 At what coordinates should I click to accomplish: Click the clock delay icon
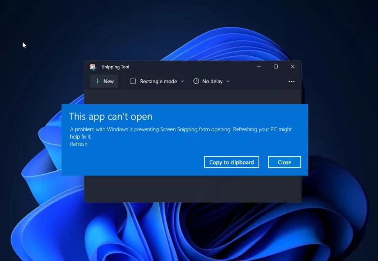point(196,81)
